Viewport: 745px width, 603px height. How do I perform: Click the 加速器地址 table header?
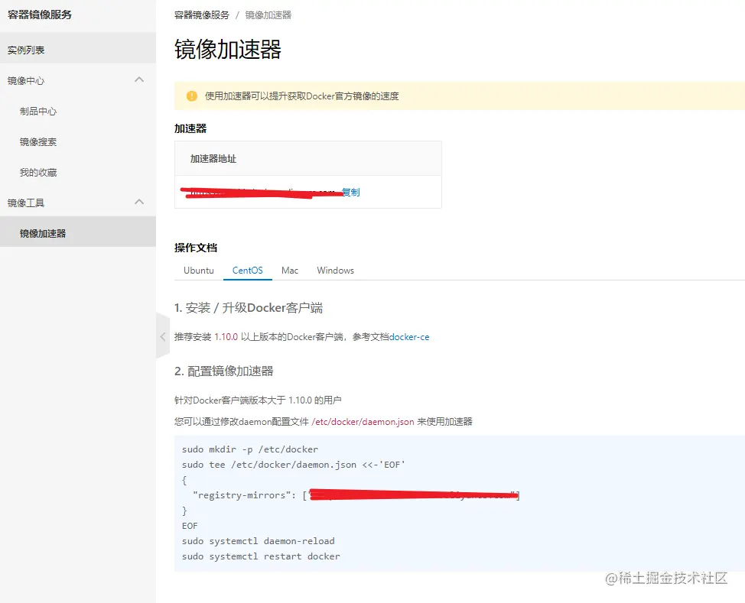[213, 159]
